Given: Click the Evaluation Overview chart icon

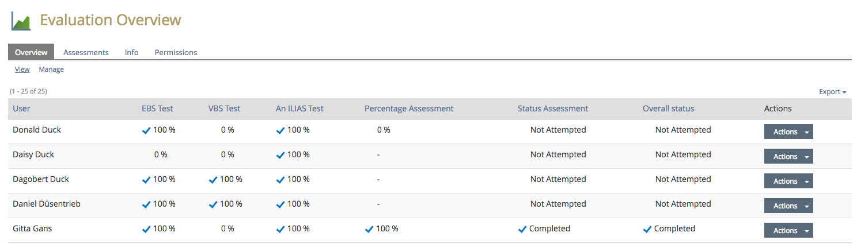Looking at the screenshot, I should pos(21,21).
